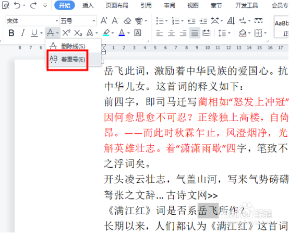This screenshot has height=233, width=289.
Task: Click the tab stops ruler icon
Action: coord(258,21)
